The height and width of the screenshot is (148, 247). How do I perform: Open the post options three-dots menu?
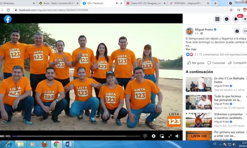[x=245, y=31]
